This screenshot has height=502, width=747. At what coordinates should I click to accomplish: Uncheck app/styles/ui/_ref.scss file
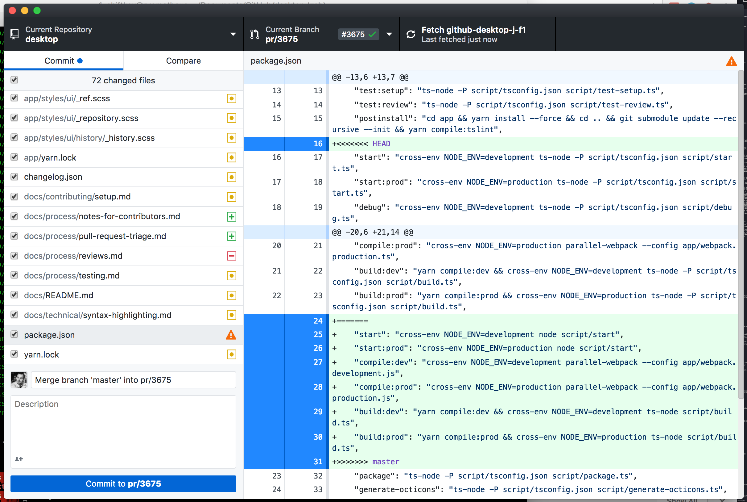point(14,98)
